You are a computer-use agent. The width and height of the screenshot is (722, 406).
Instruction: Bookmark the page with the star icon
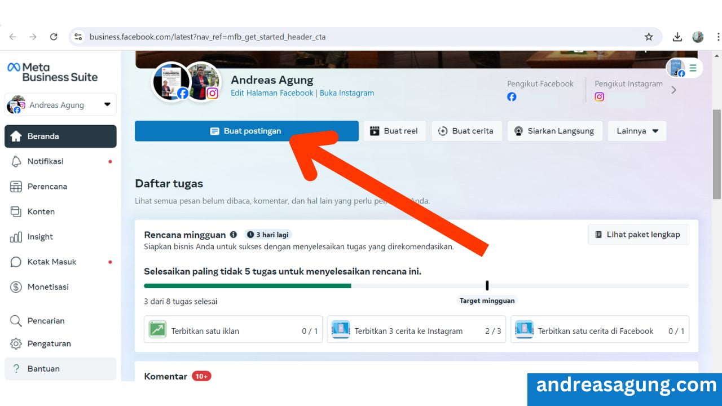click(649, 36)
